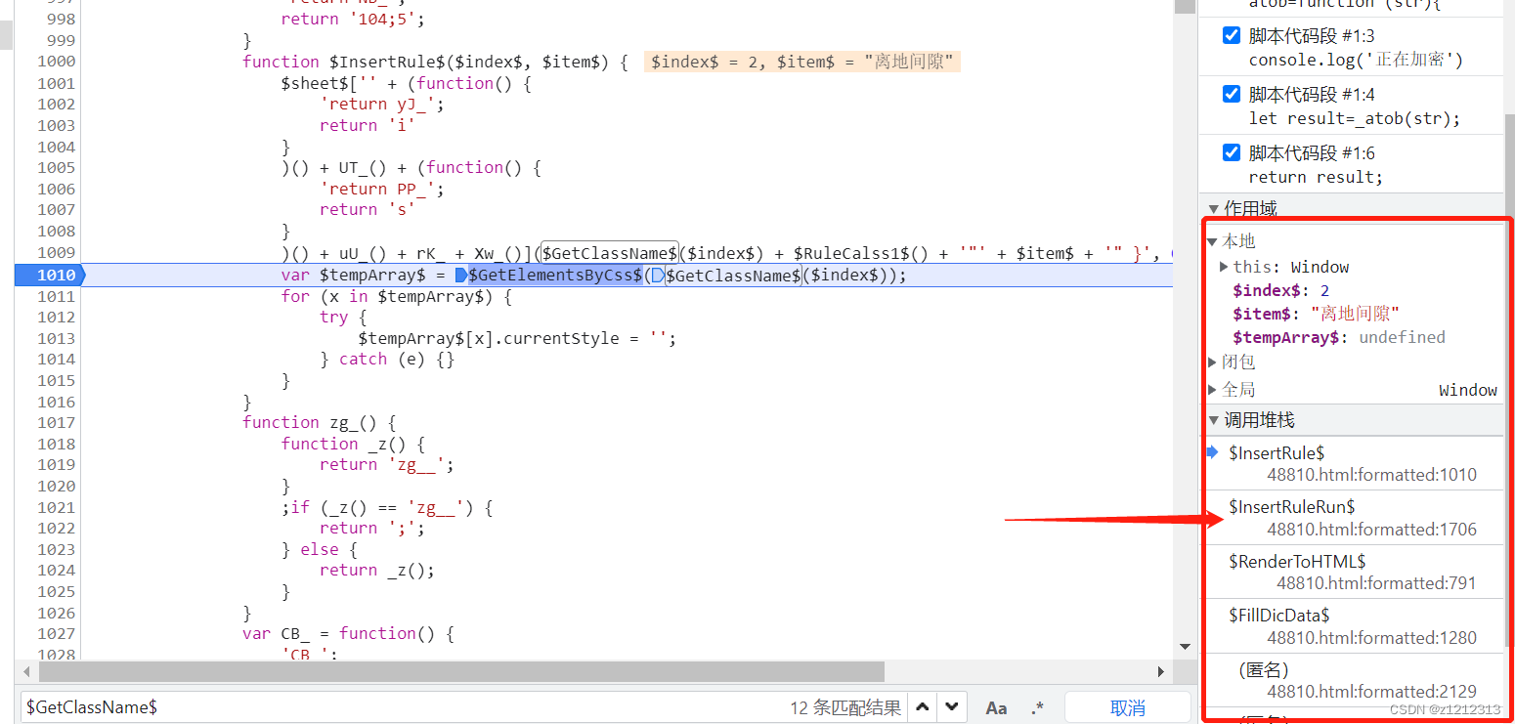Click line number 1010 breakpoint marker
1515x724 pixels.
pos(49,276)
